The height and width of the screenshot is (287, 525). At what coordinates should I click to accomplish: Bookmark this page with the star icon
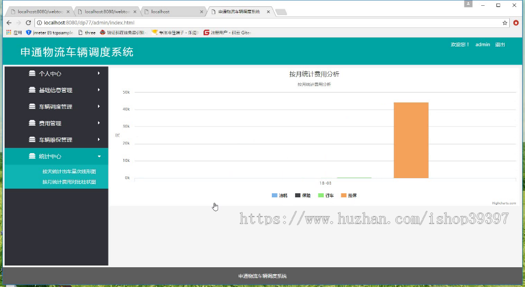[x=505, y=23]
